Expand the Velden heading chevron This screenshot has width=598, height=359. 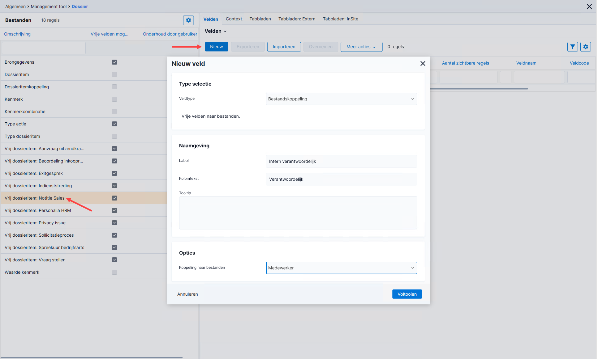pyautogui.click(x=225, y=31)
